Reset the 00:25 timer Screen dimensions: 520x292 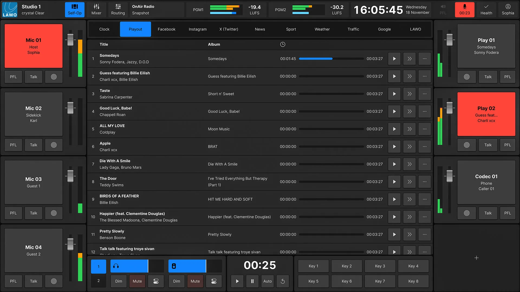282,281
